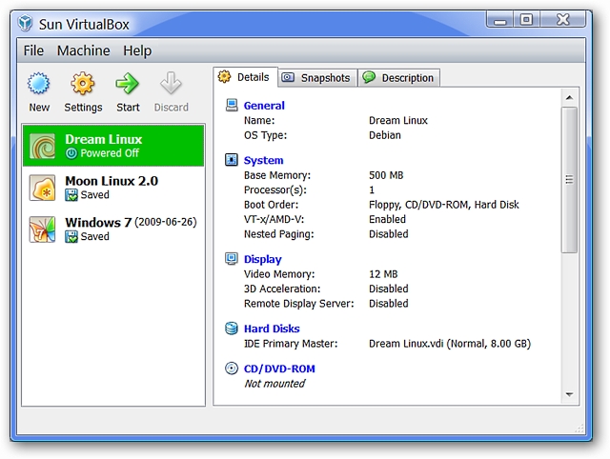The width and height of the screenshot is (610, 459).
Task: Open the Machine menu
Action: coord(83,50)
